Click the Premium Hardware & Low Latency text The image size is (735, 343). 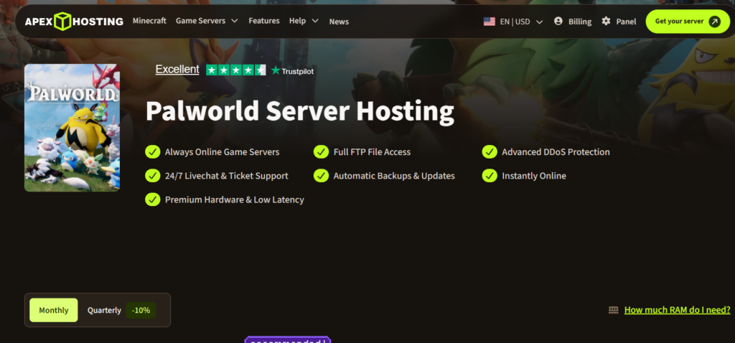coord(235,199)
